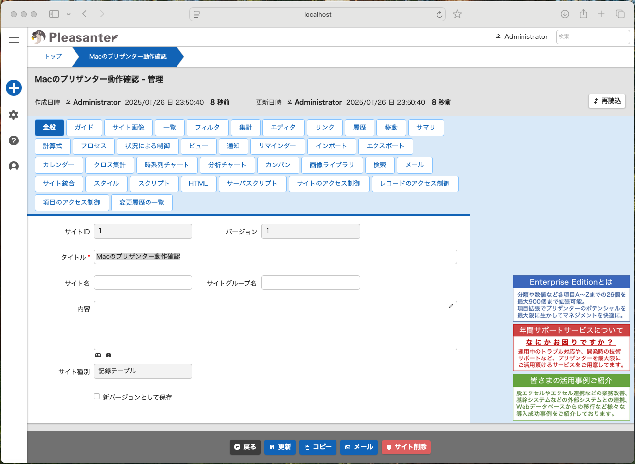Open Safari's Downloads icon

coord(564,14)
